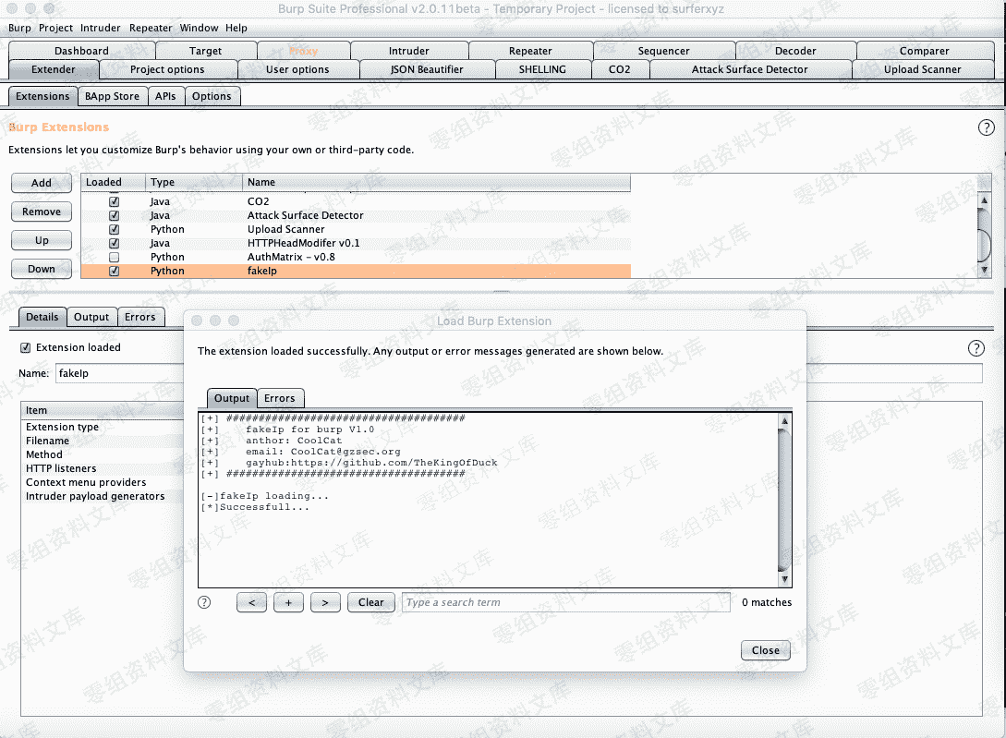Image resolution: width=1006 pixels, height=738 pixels.
Task: Click the help icon in the Details panel
Action: point(976,348)
